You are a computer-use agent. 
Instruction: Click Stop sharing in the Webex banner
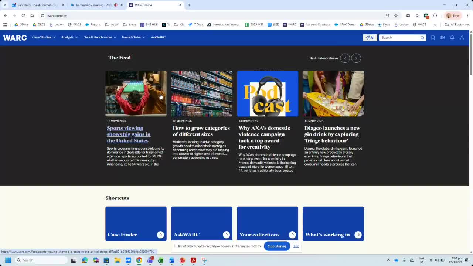click(x=276, y=246)
